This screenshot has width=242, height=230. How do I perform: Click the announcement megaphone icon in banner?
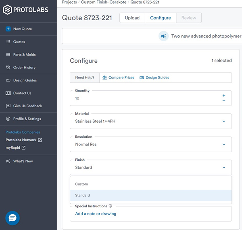[x=163, y=36]
